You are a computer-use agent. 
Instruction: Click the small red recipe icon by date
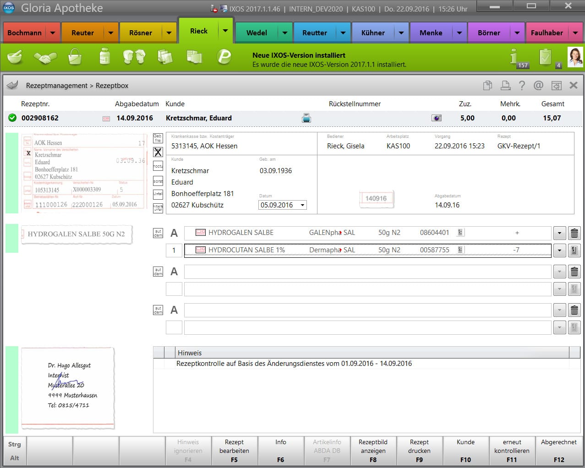coord(106,119)
